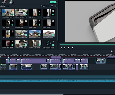
Task: Open the 分割表示 split screen tab
Action: [11, 2]
